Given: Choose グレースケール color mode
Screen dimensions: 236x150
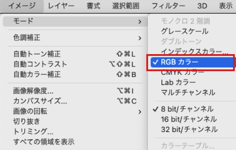Looking at the screenshot, I should (185, 31).
